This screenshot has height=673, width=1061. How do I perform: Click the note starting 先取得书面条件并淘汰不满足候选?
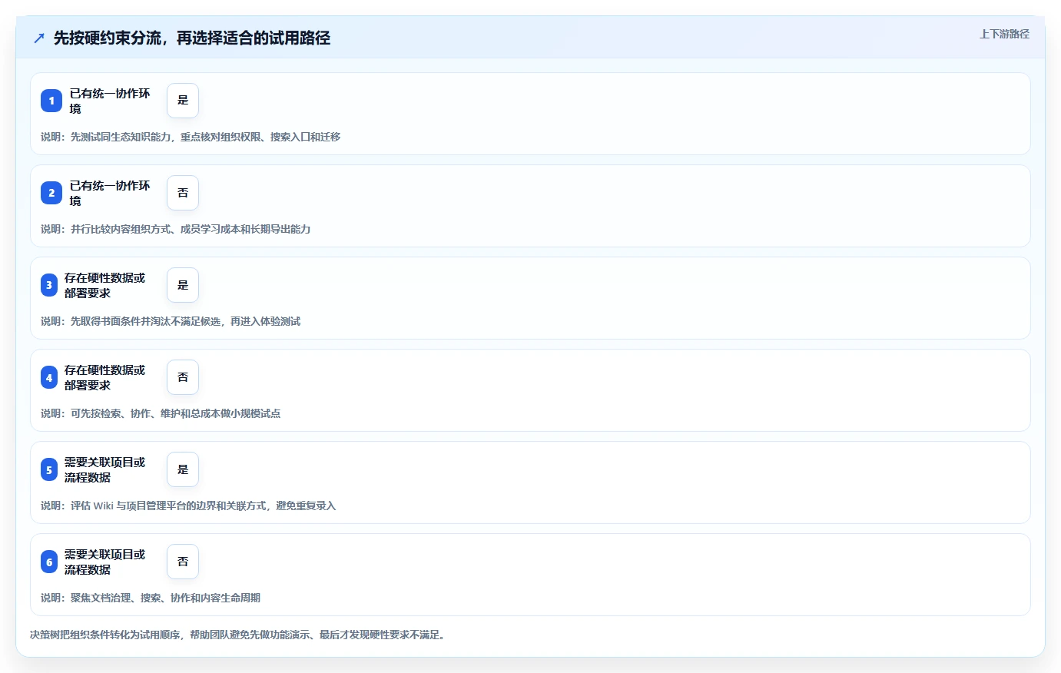[x=171, y=321]
